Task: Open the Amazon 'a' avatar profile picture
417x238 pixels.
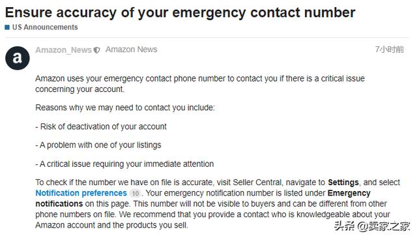Action: pyautogui.click(x=18, y=58)
